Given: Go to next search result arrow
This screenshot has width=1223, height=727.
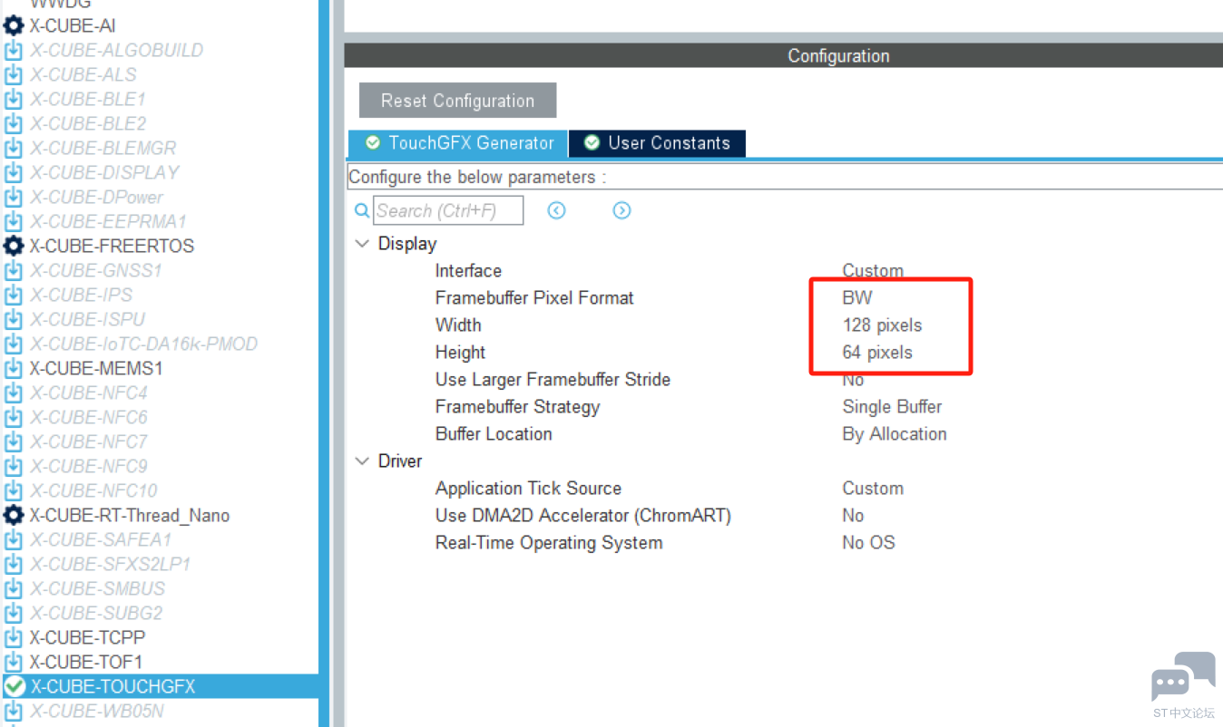Looking at the screenshot, I should 621,210.
